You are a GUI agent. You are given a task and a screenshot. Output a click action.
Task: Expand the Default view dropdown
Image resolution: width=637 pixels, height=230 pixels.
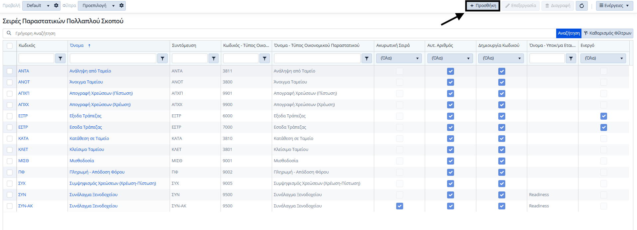pyautogui.click(x=48, y=6)
